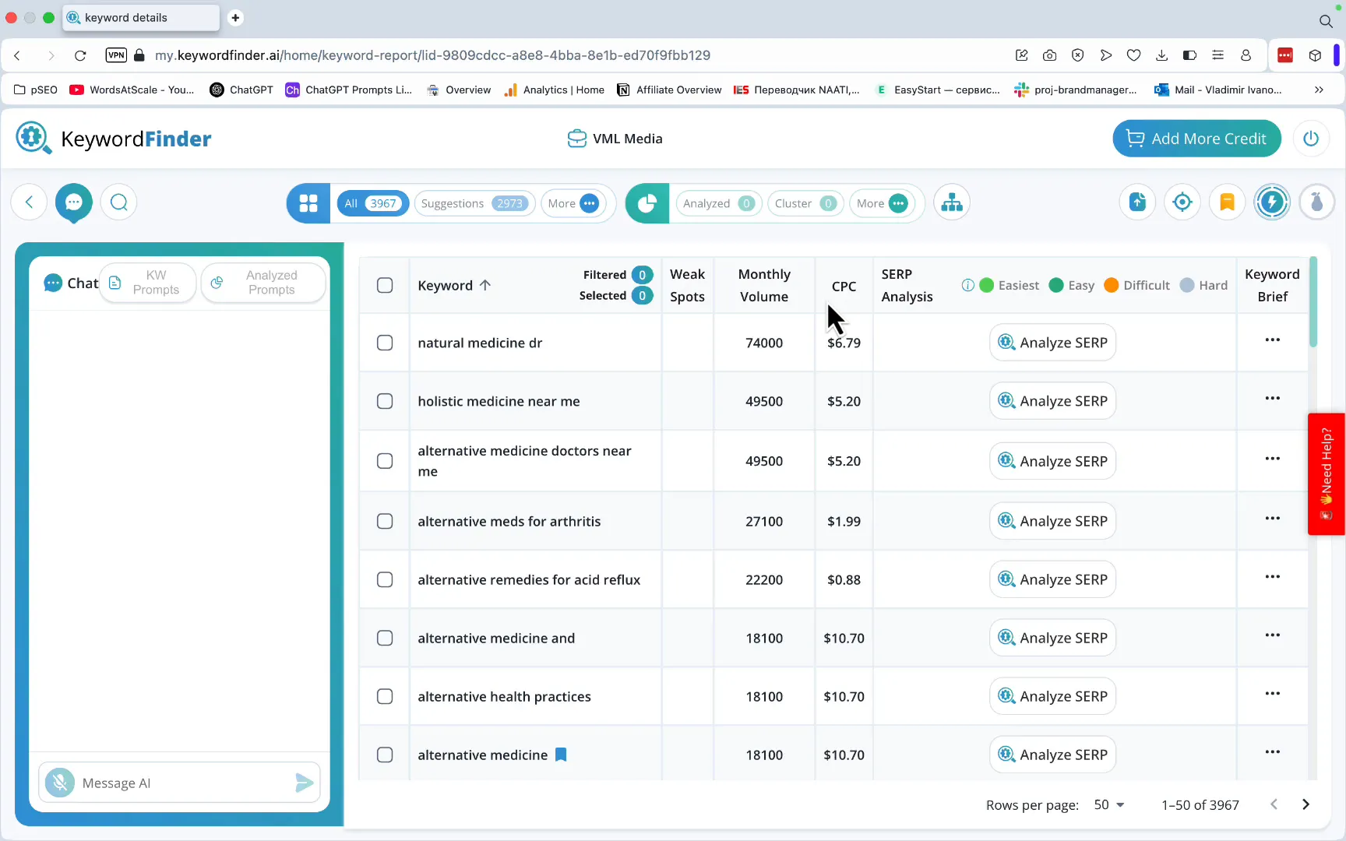The height and width of the screenshot is (841, 1346).
Task: Check the alternative medicine row
Action: (x=385, y=755)
